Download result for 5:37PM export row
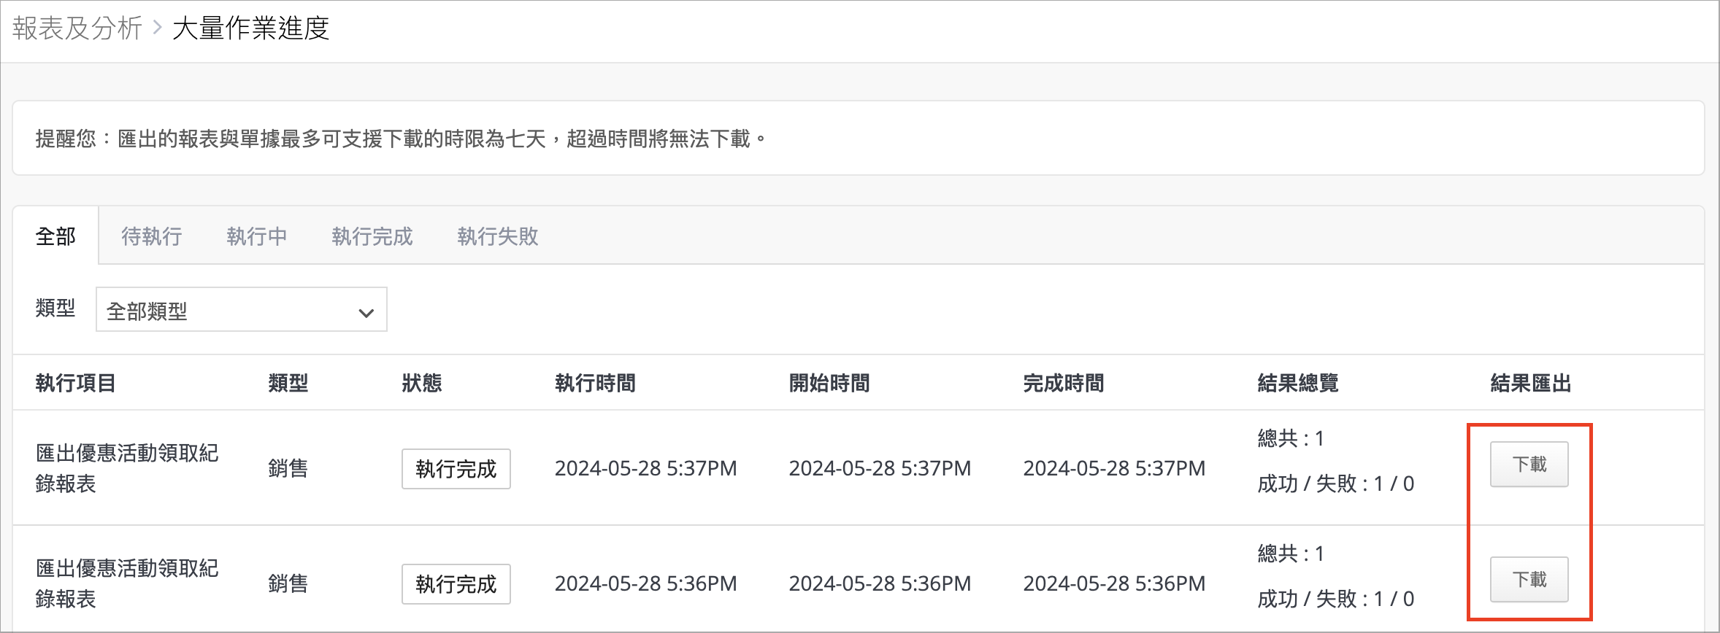The height and width of the screenshot is (633, 1720). (1529, 465)
